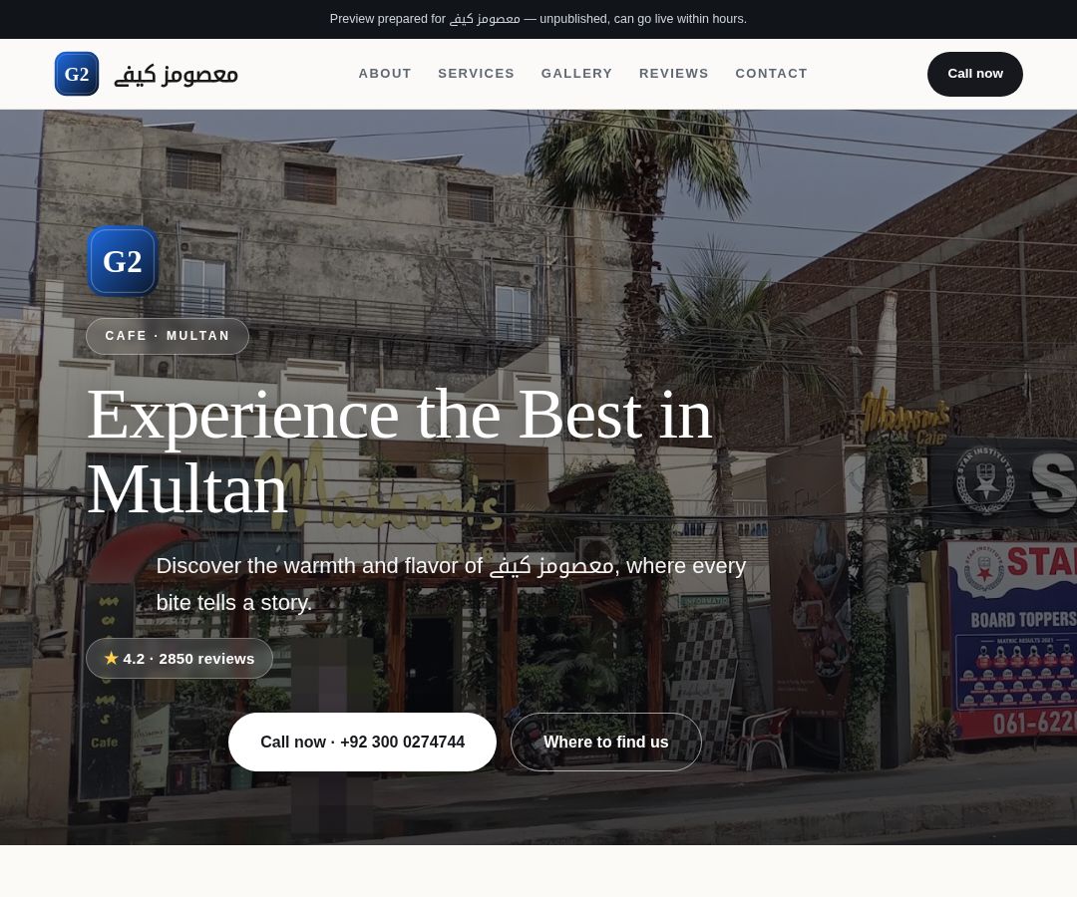
Task: Navigate to the Gallery
Action: [576, 74]
